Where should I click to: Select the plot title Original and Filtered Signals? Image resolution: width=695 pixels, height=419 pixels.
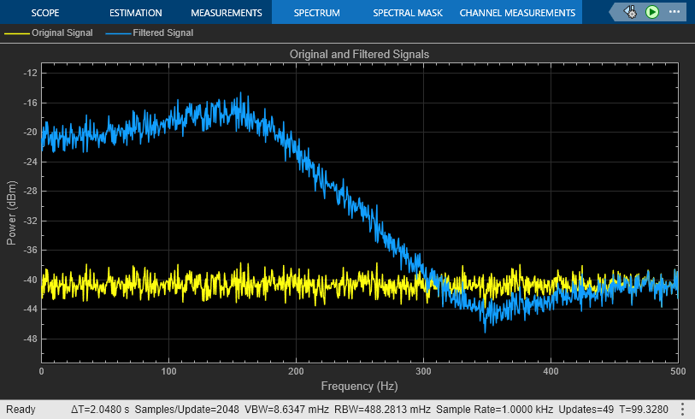[359, 53]
